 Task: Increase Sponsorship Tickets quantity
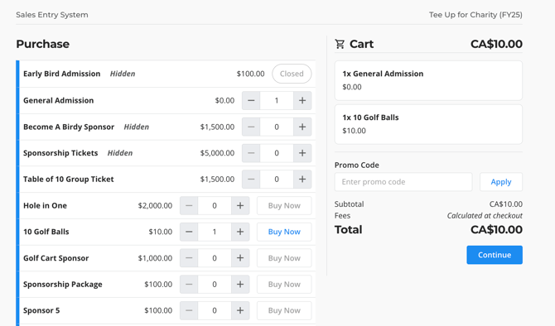pos(302,153)
